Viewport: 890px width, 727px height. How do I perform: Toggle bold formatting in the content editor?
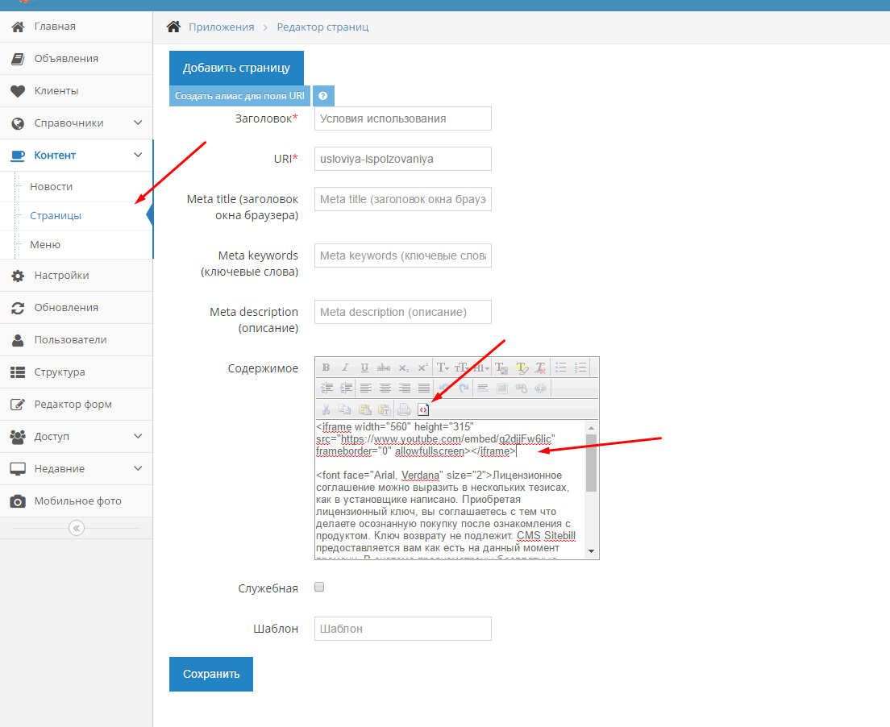tap(326, 368)
